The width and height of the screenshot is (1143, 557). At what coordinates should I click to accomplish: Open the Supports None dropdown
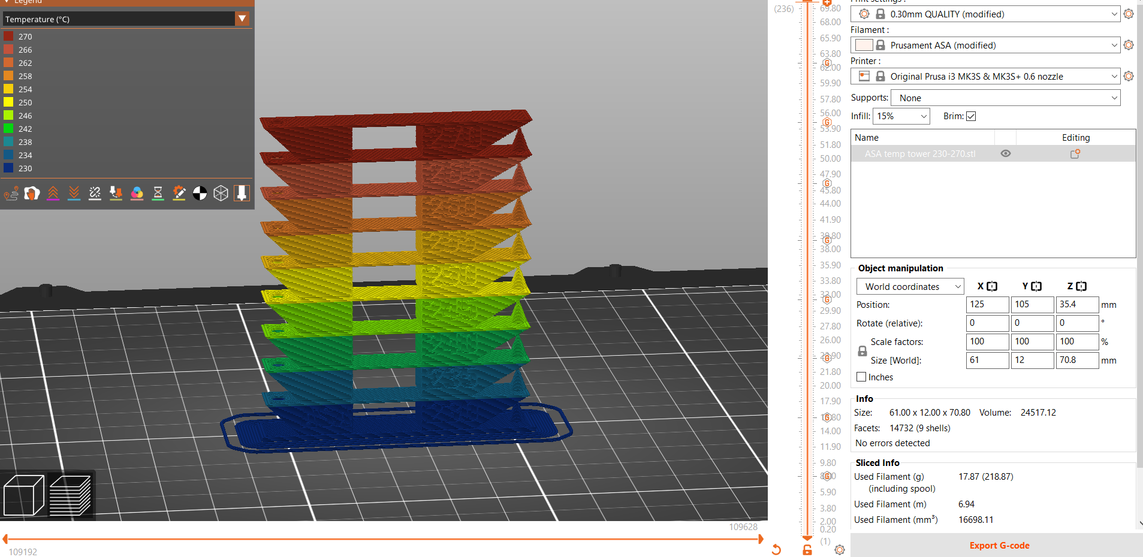click(x=1005, y=98)
